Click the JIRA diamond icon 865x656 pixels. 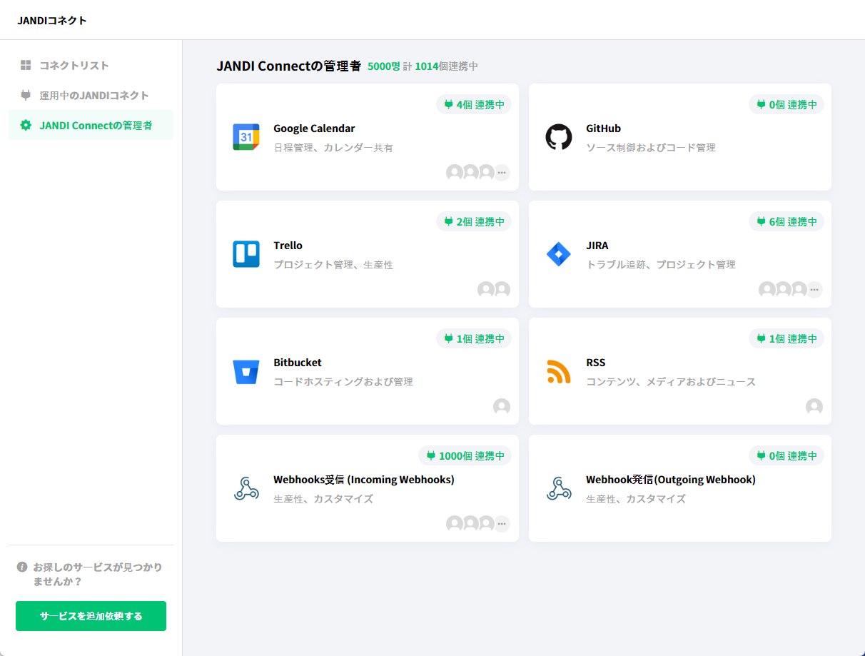tap(559, 254)
